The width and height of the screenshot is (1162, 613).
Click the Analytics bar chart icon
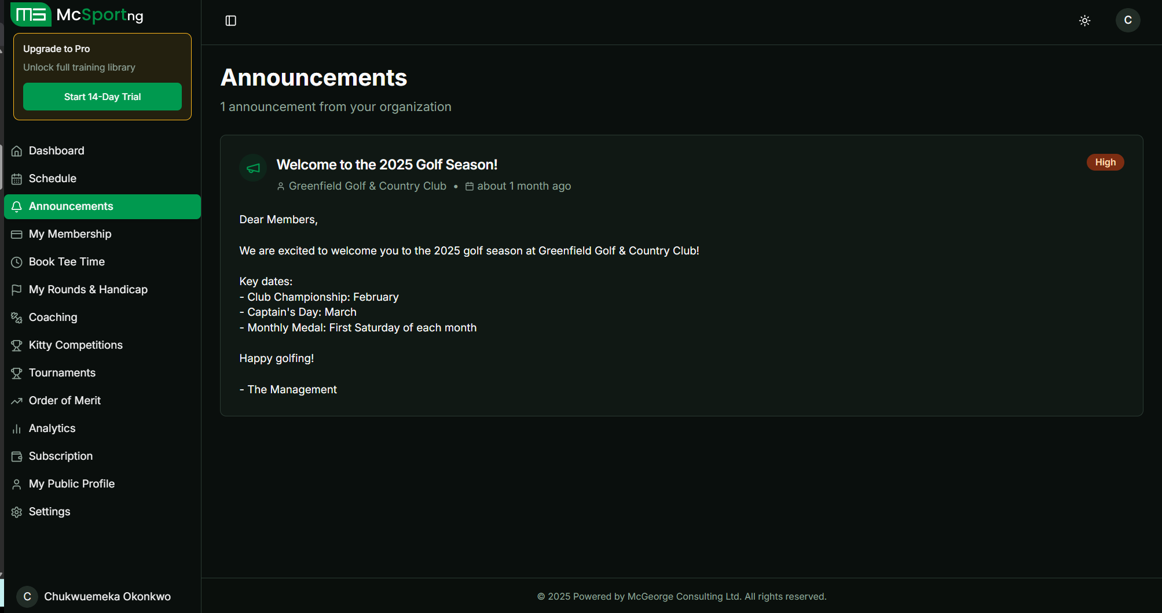tap(17, 429)
